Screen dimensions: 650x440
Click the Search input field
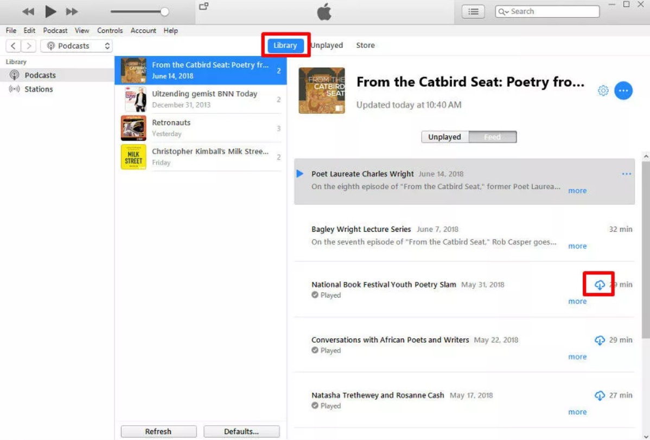click(547, 11)
